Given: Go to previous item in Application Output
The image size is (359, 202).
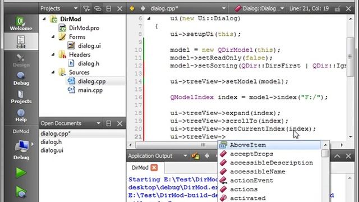Looking at the screenshot, I should pos(207,156).
